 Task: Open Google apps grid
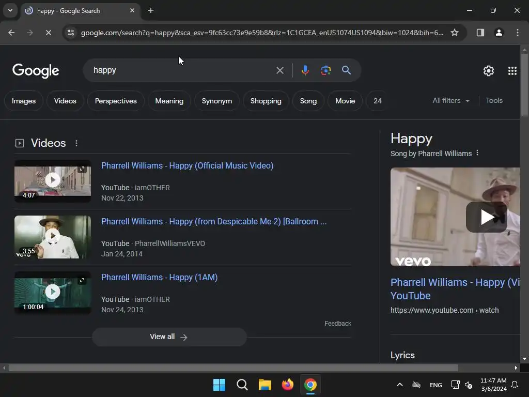pos(512,70)
